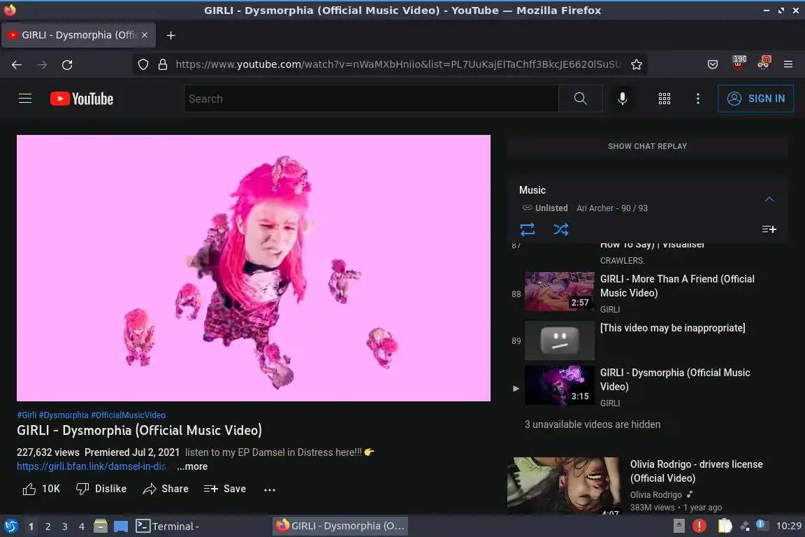Image resolution: width=805 pixels, height=537 pixels.
Task: Open the girli.bfan.link damsel-in-distress link
Action: pyautogui.click(x=92, y=466)
